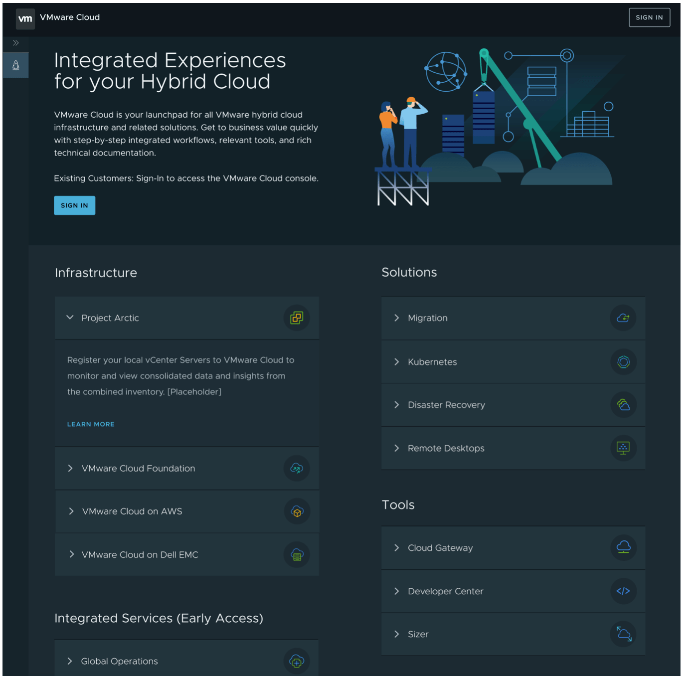This screenshot has width=685, height=682.
Task: Click the Kubernetes icon
Action: [623, 362]
